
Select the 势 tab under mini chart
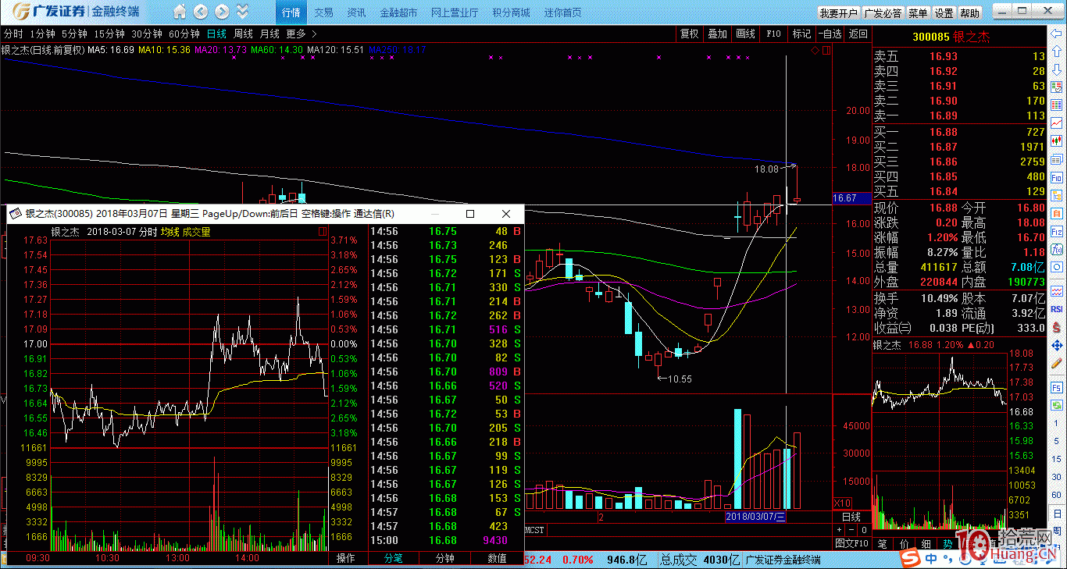[948, 543]
